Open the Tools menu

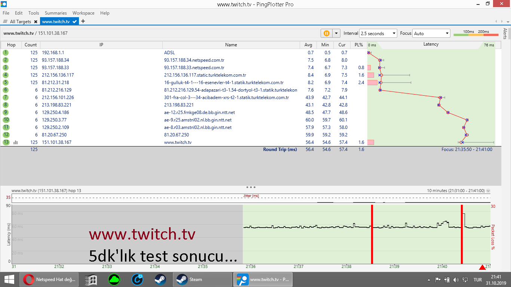[34, 13]
